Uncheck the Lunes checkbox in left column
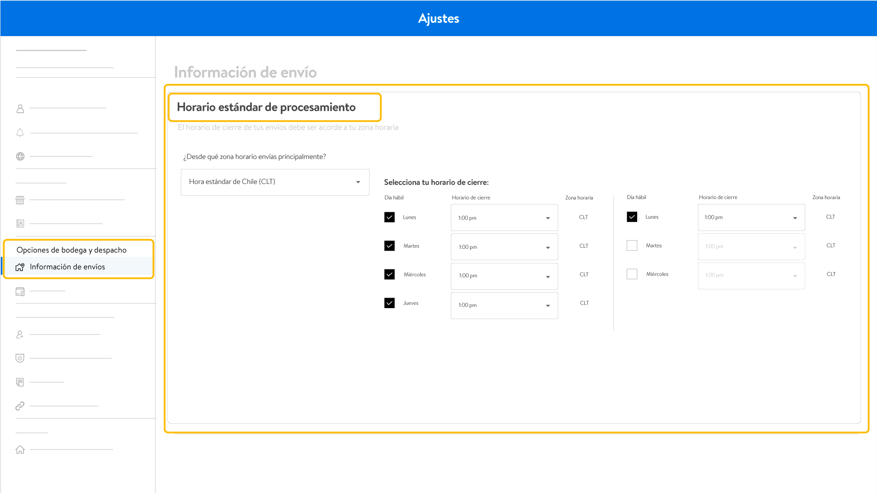877x493 pixels. pyautogui.click(x=389, y=217)
